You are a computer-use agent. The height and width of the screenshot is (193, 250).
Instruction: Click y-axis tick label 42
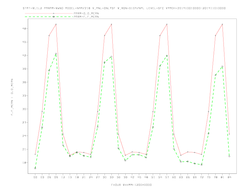coord(25,56)
